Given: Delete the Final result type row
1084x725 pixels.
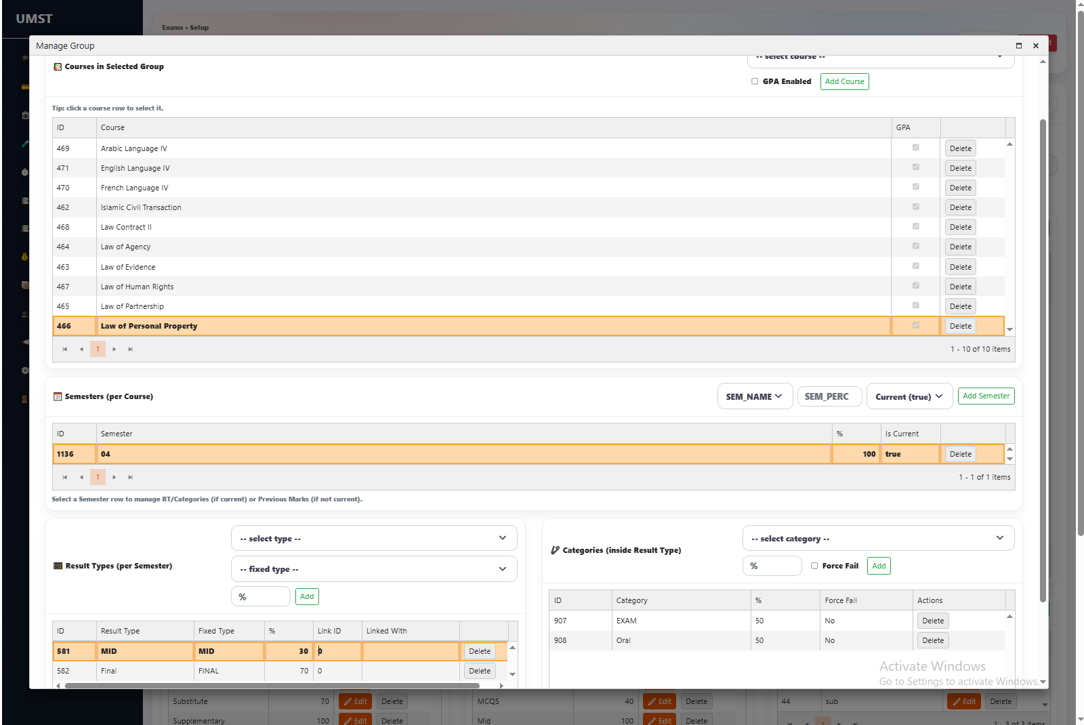Looking at the screenshot, I should [x=480, y=671].
